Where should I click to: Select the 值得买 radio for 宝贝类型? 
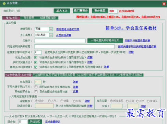pyautogui.click(x=148, y=101)
